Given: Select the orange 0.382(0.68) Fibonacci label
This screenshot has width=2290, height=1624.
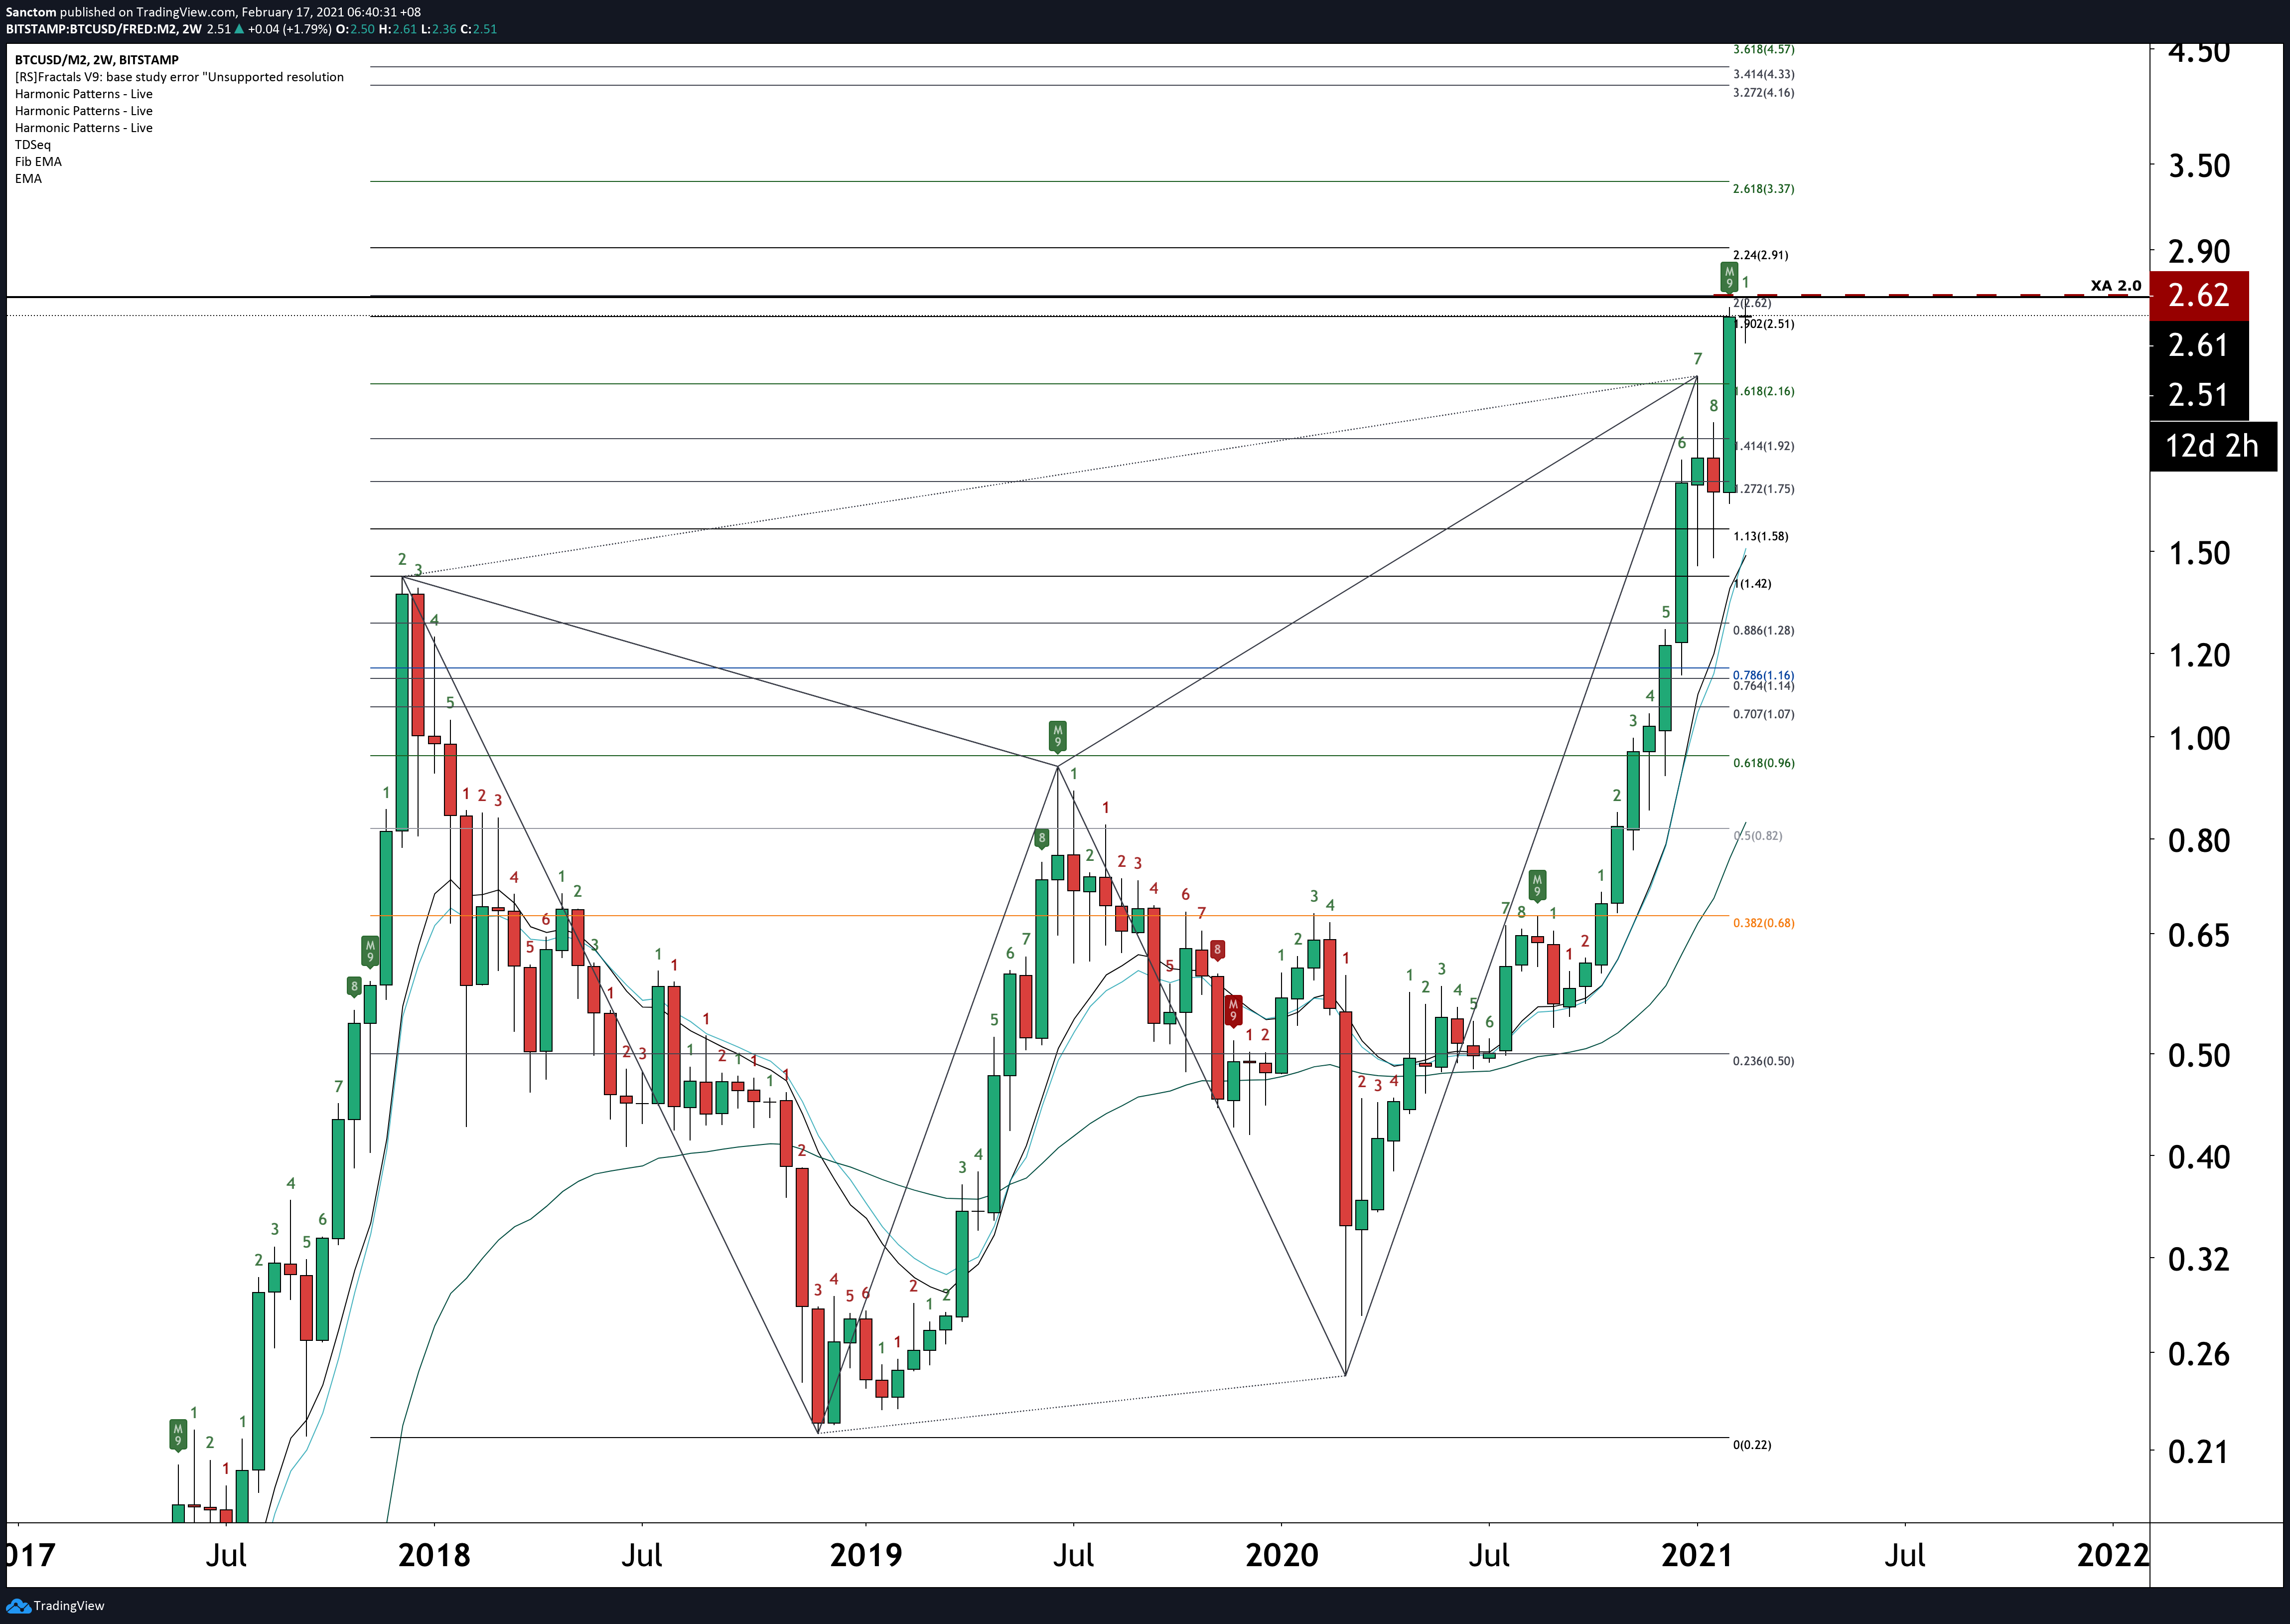Looking at the screenshot, I should (x=1763, y=923).
